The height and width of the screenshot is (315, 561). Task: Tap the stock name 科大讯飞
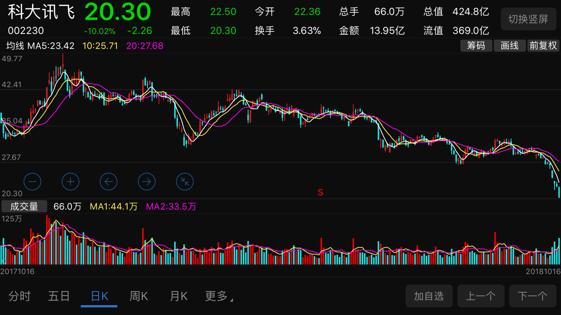(41, 12)
